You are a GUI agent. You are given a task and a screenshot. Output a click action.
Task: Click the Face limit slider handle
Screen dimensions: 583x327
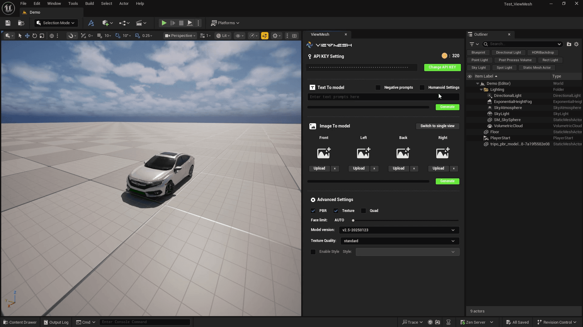(353, 220)
